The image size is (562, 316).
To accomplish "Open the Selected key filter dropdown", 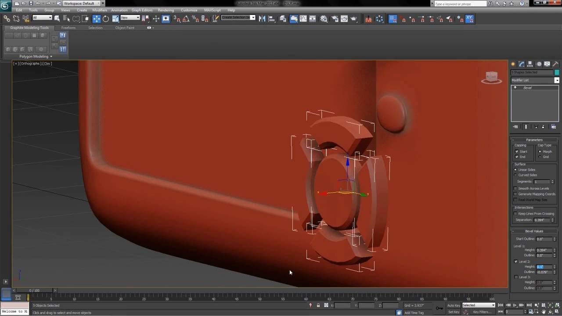I will tap(479, 305).
